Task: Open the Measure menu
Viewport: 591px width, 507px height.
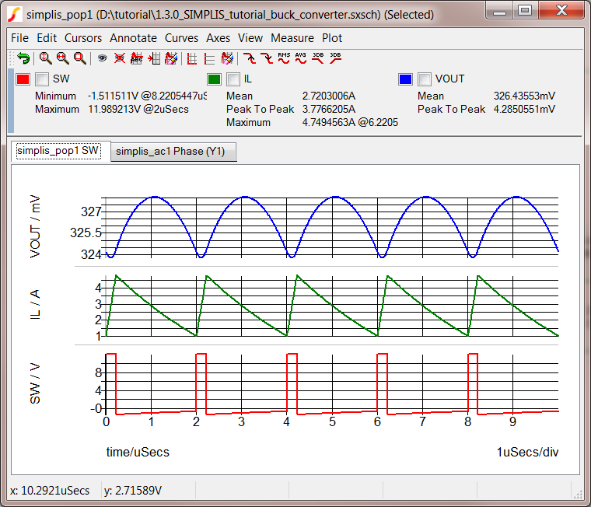Action: tap(292, 38)
